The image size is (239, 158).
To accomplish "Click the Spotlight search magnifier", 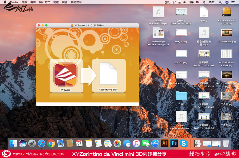I will (219, 2).
